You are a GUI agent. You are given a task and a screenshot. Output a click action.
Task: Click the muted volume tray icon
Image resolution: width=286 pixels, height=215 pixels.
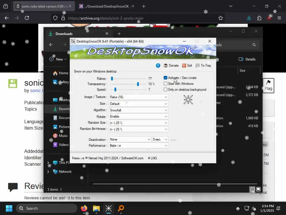point(254,208)
